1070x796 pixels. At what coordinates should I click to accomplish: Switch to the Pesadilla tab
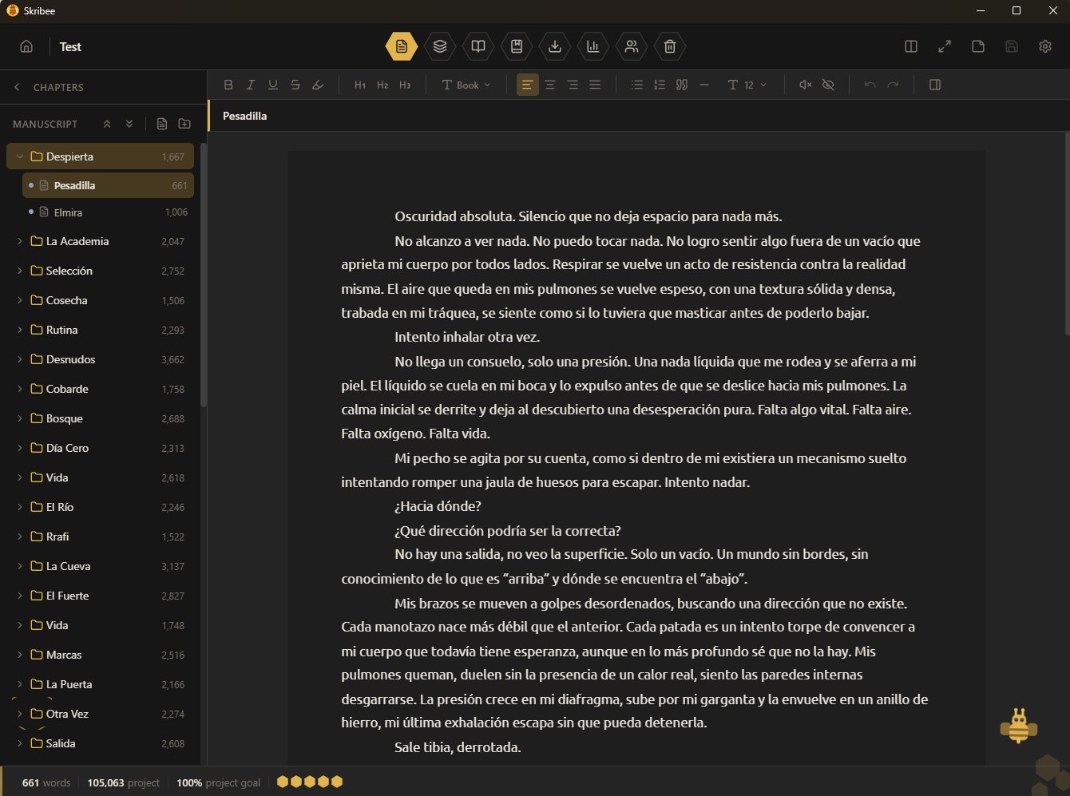[244, 116]
